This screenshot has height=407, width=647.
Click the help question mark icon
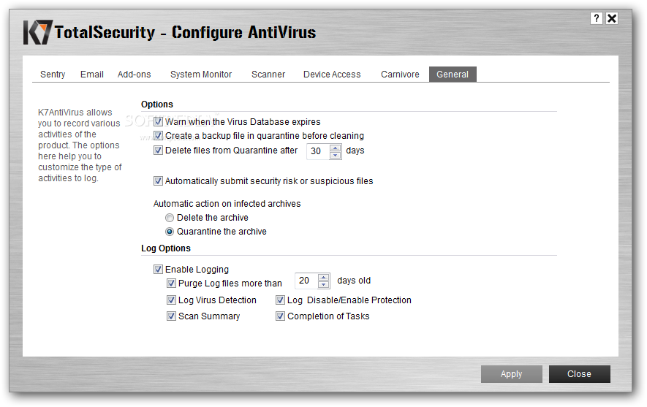tap(597, 18)
